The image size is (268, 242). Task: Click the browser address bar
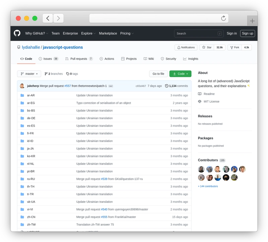click(x=159, y=18)
